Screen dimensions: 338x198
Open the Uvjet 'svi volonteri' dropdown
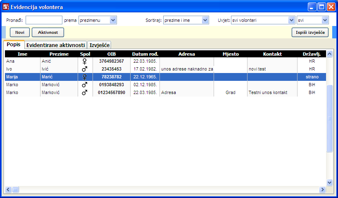tap(291, 20)
